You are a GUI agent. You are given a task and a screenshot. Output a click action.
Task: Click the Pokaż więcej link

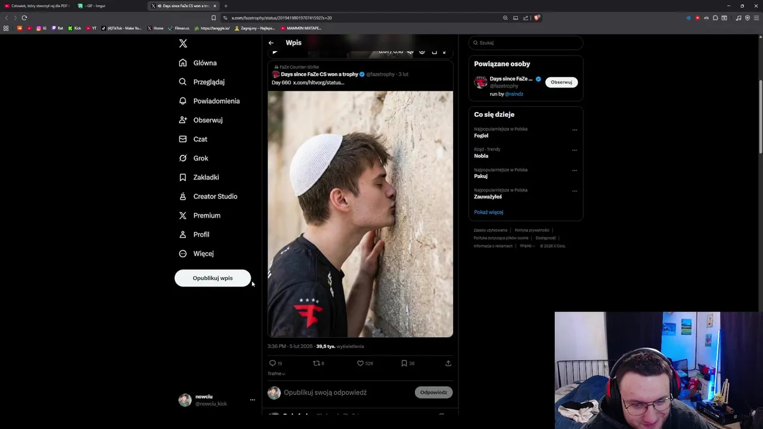tap(489, 212)
